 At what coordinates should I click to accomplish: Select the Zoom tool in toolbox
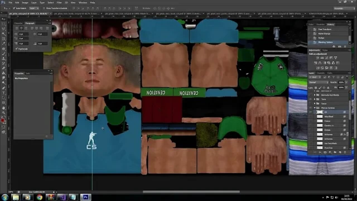click(3, 113)
